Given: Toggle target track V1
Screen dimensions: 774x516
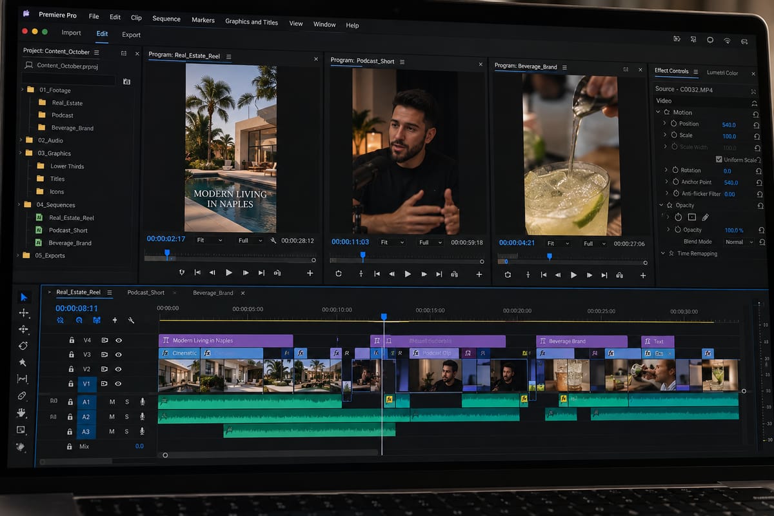Looking at the screenshot, I should pos(87,384).
